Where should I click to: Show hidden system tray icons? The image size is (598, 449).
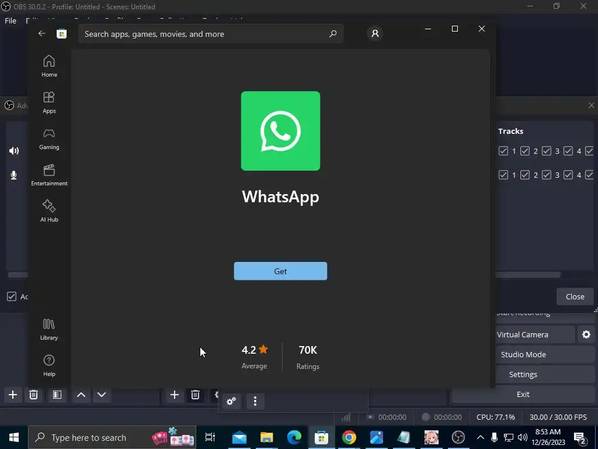pyautogui.click(x=481, y=437)
